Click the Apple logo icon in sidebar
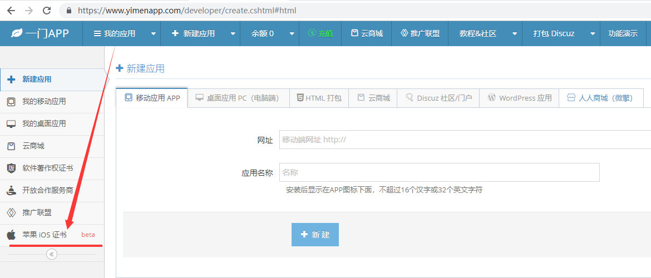The height and width of the screenshot is (278, 651). tap(11, 235)
